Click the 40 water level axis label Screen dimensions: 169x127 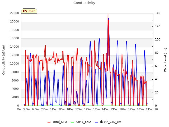tap(157, 79)
